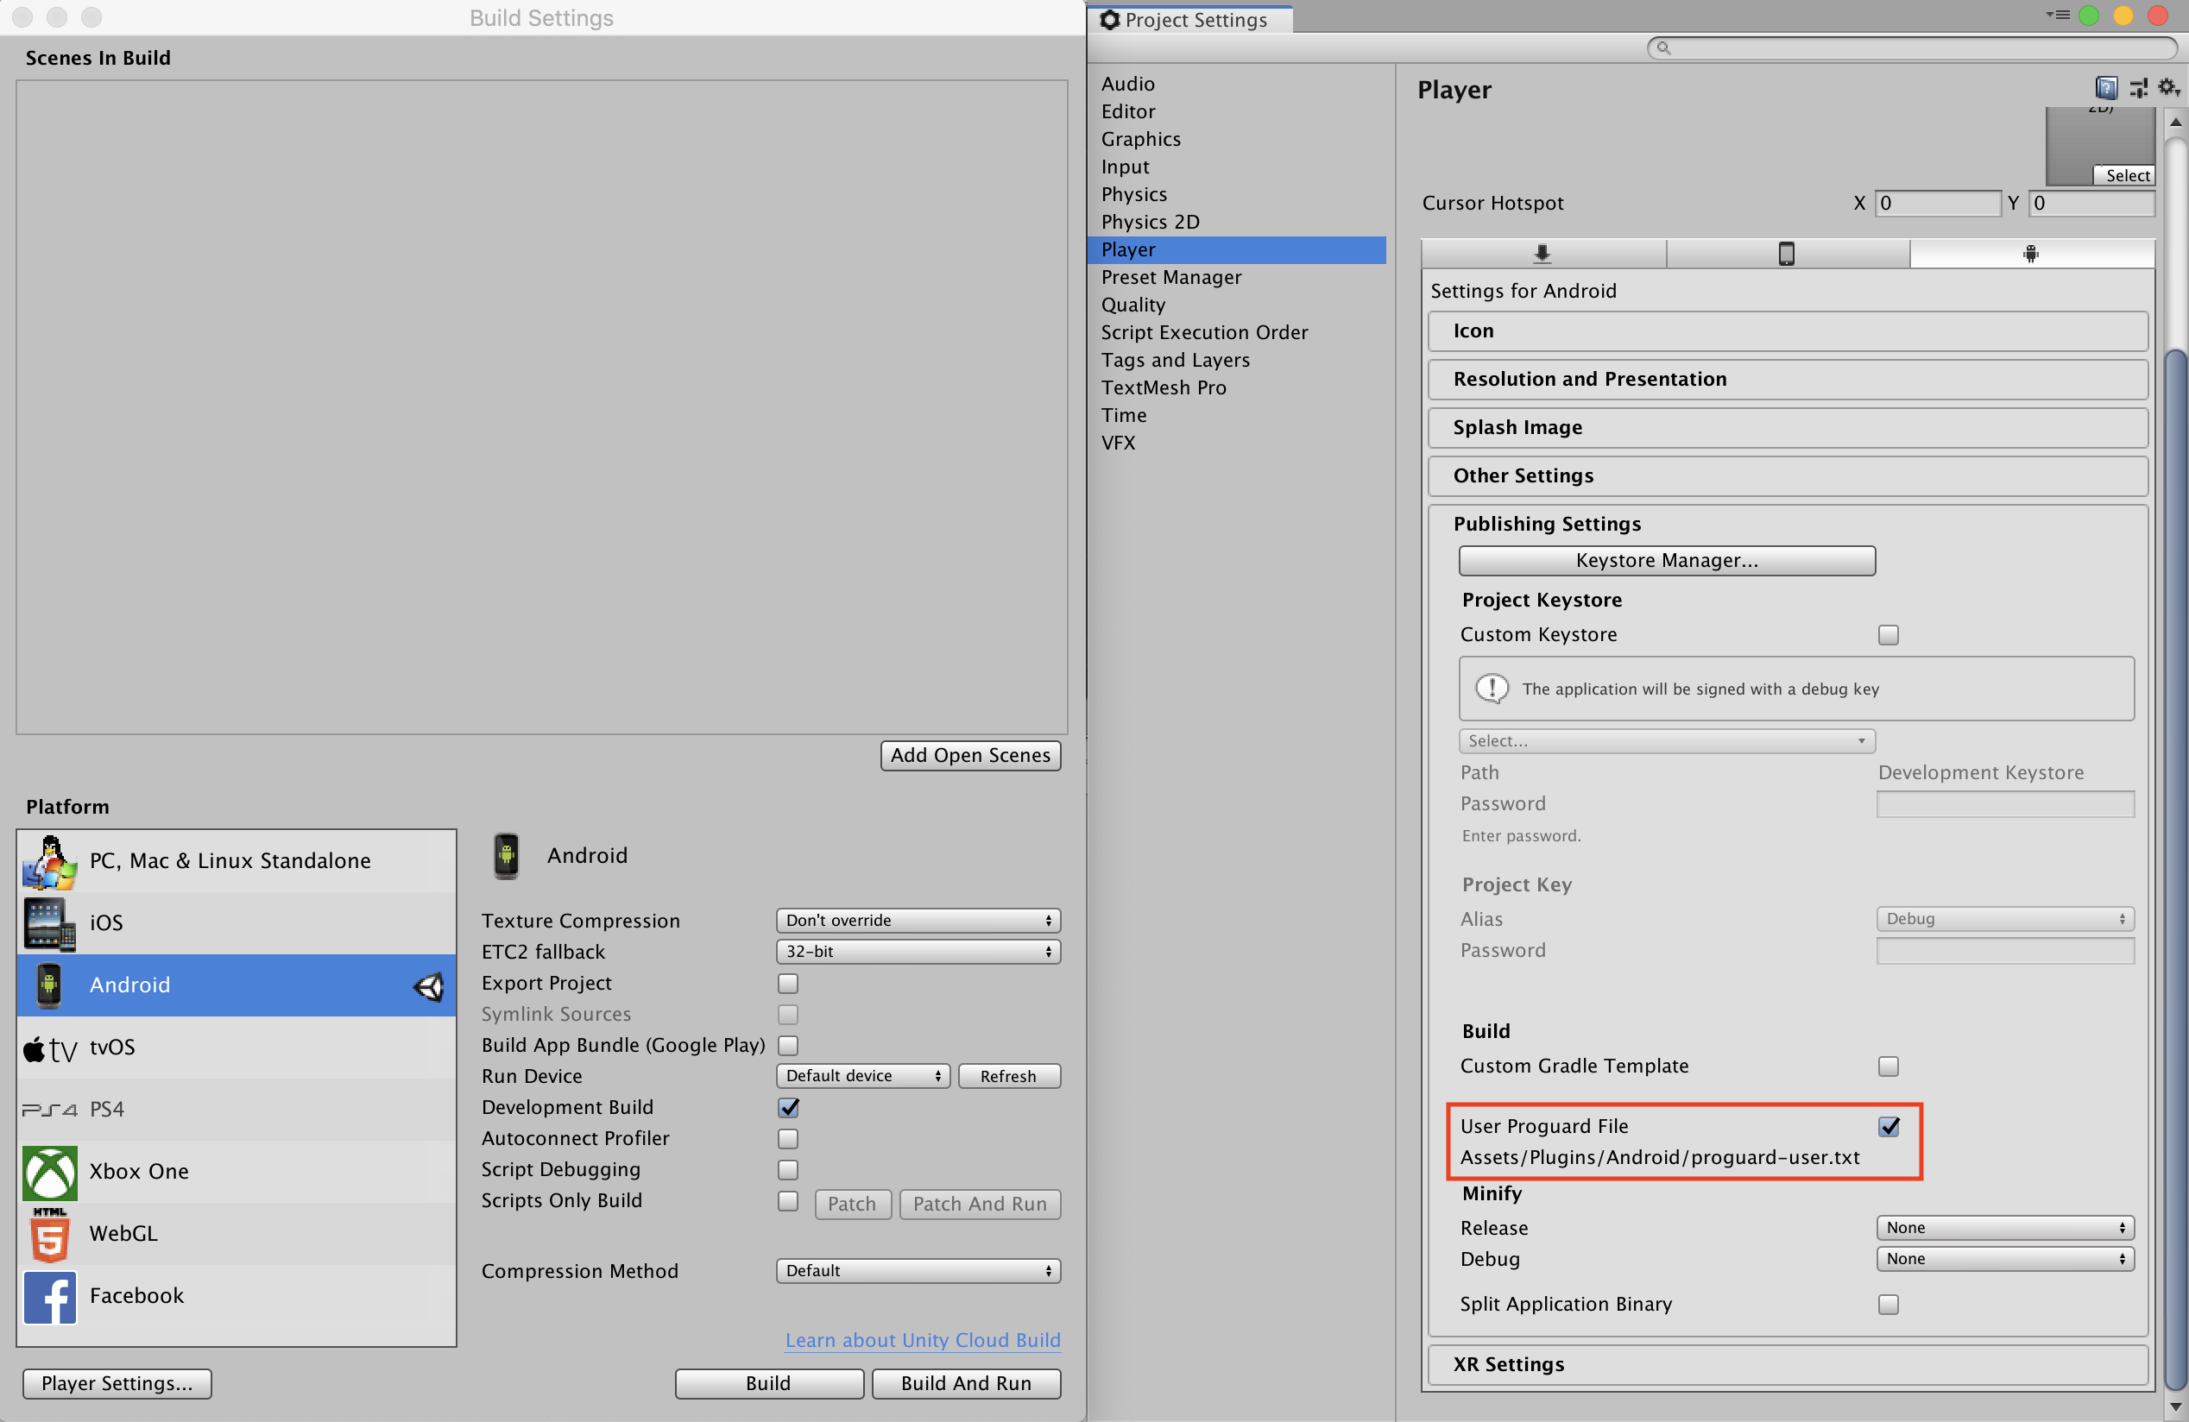Select Physics 2D in Project Settings
This screenshot has width=2189, height=1422.
click(1149, 222)
